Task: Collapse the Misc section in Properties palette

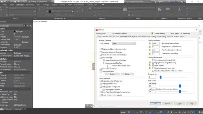Action: (30, 89)
